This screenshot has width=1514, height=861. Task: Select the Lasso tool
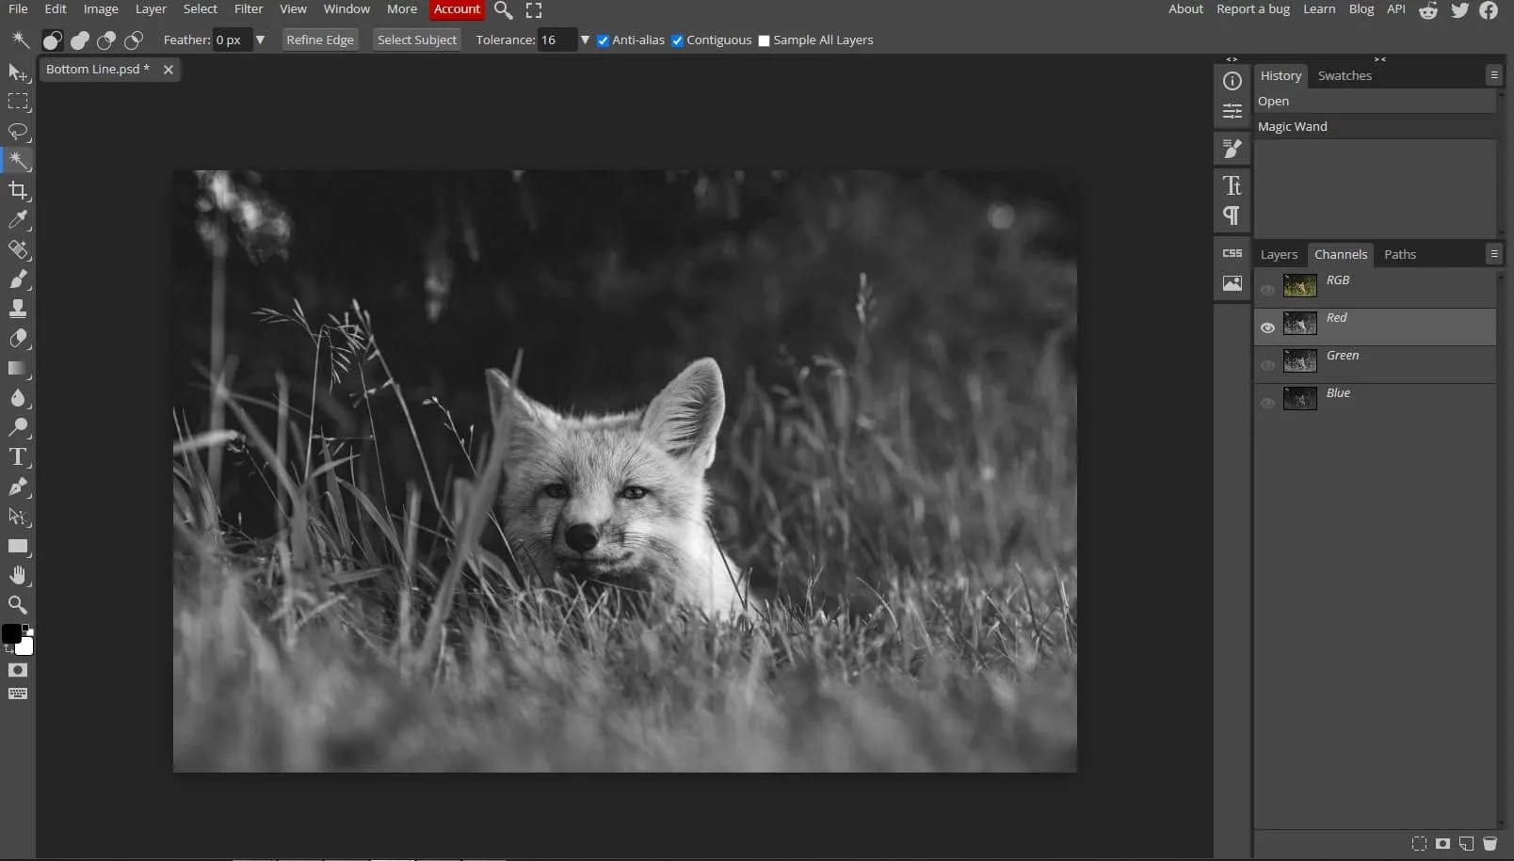click(x=18, y=131)
